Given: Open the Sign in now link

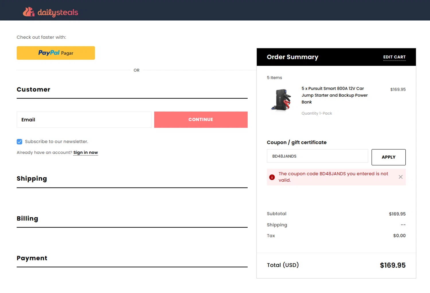Looking at the screenshot, I should click(85, 153).
